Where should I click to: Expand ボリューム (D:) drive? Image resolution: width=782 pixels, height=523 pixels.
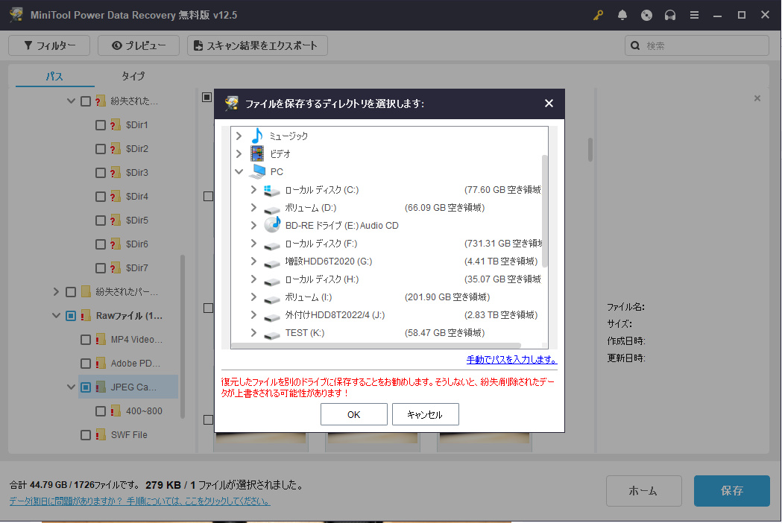click(253, 207)
